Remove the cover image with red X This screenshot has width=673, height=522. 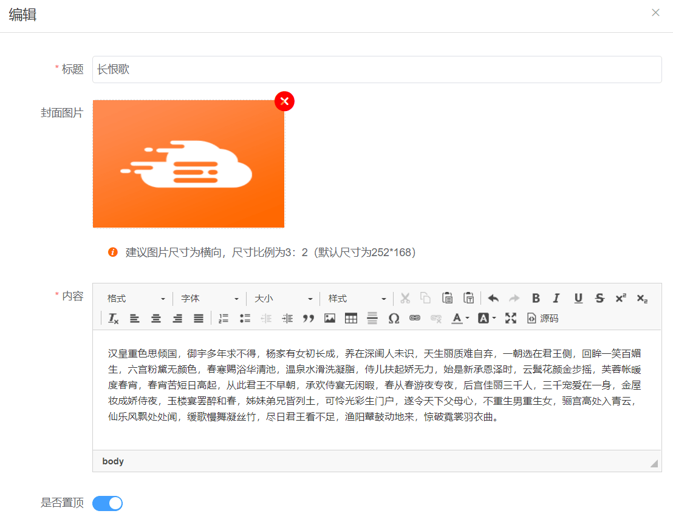tap(284, 101)
